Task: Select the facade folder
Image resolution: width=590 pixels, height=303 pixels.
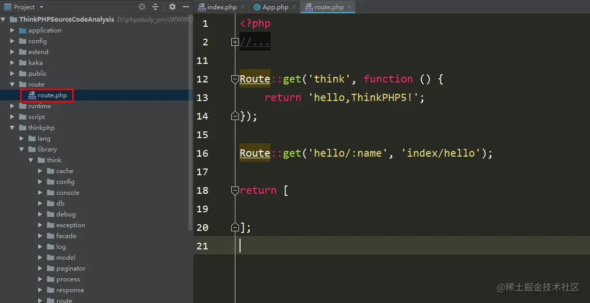Action: click(61, 236)
